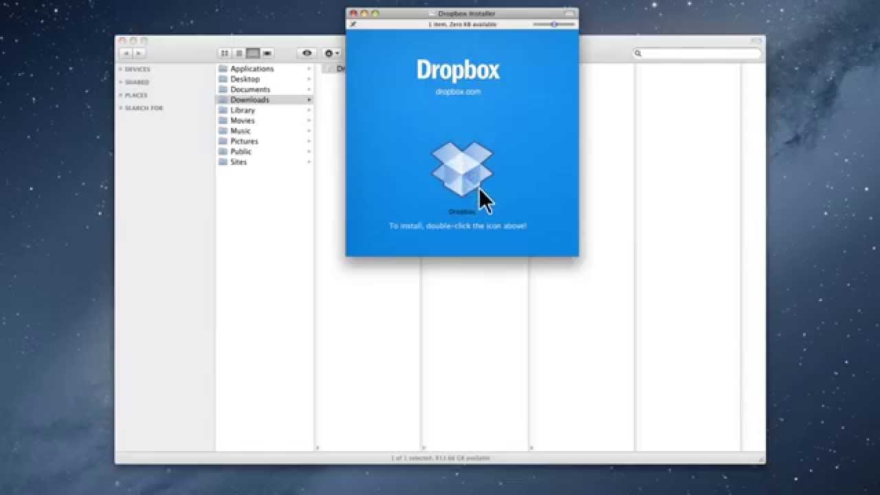Image resolution: width=880 pixels, height=495 pixels.
Task: Switch Finder to icon view
Action: coord(224,53)
